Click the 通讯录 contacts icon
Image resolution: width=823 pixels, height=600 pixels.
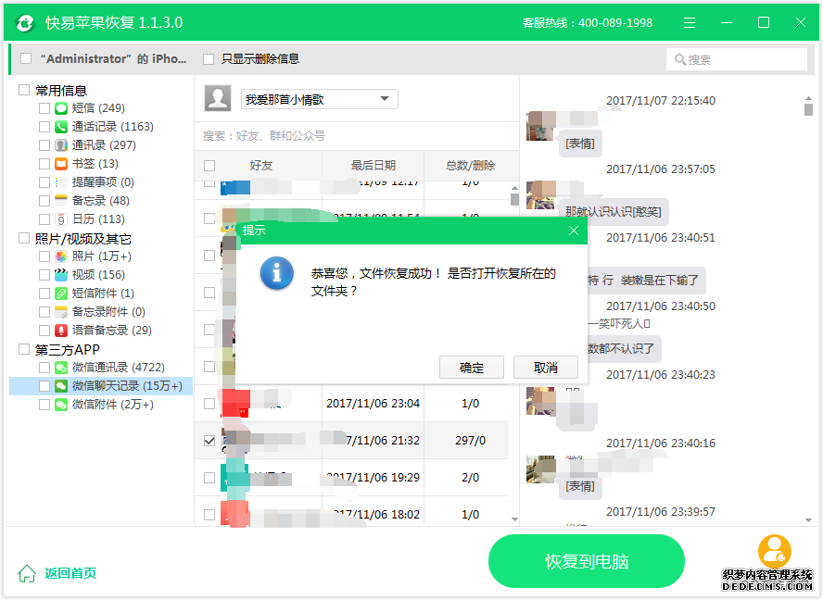point(61,144)
